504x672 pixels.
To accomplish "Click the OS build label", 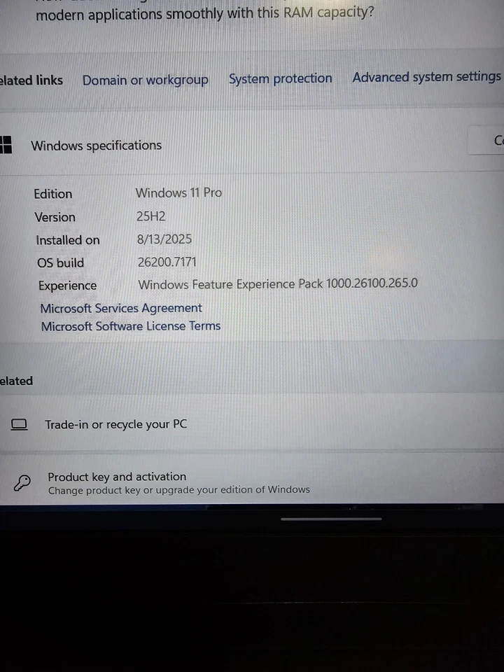I will click(60, 262).
